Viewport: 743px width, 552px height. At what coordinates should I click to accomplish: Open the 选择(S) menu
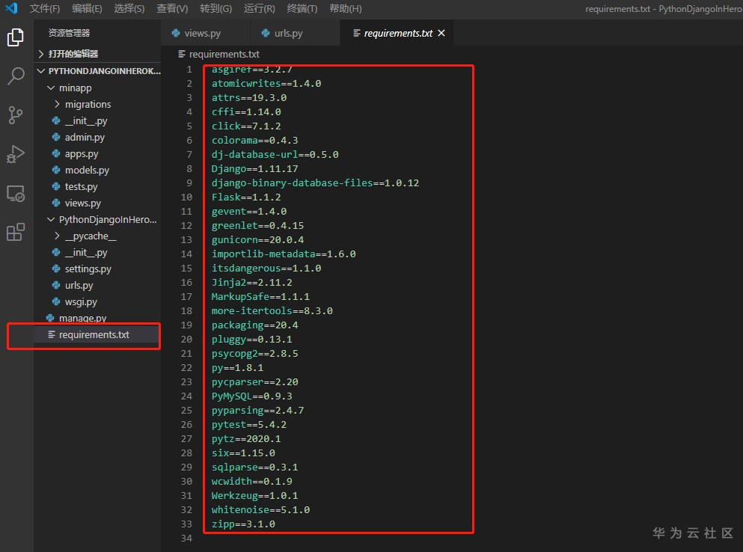[x=129, y=8]
